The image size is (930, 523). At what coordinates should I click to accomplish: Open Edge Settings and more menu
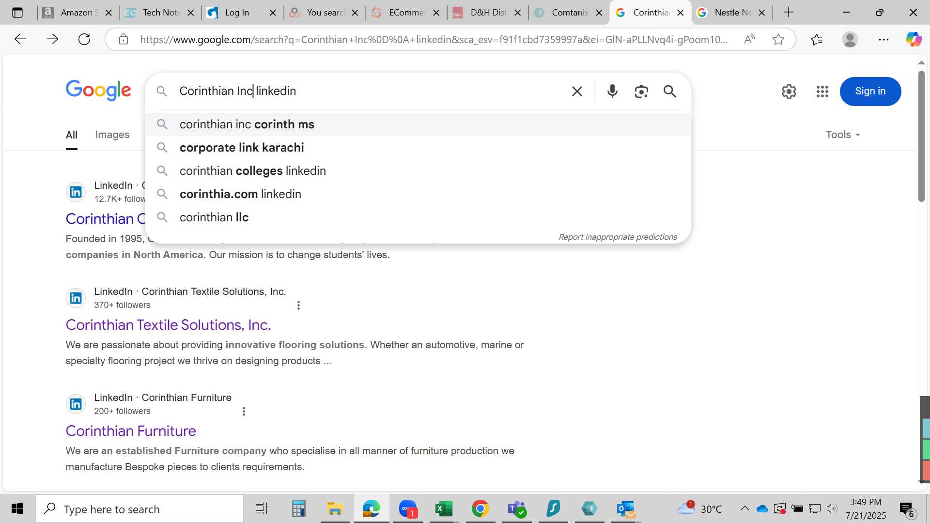pos(883,39)
